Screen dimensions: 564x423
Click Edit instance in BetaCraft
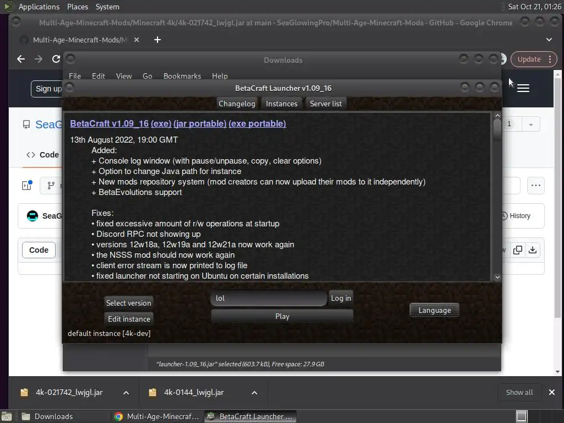pyautogui.click(x=129, y=319)
